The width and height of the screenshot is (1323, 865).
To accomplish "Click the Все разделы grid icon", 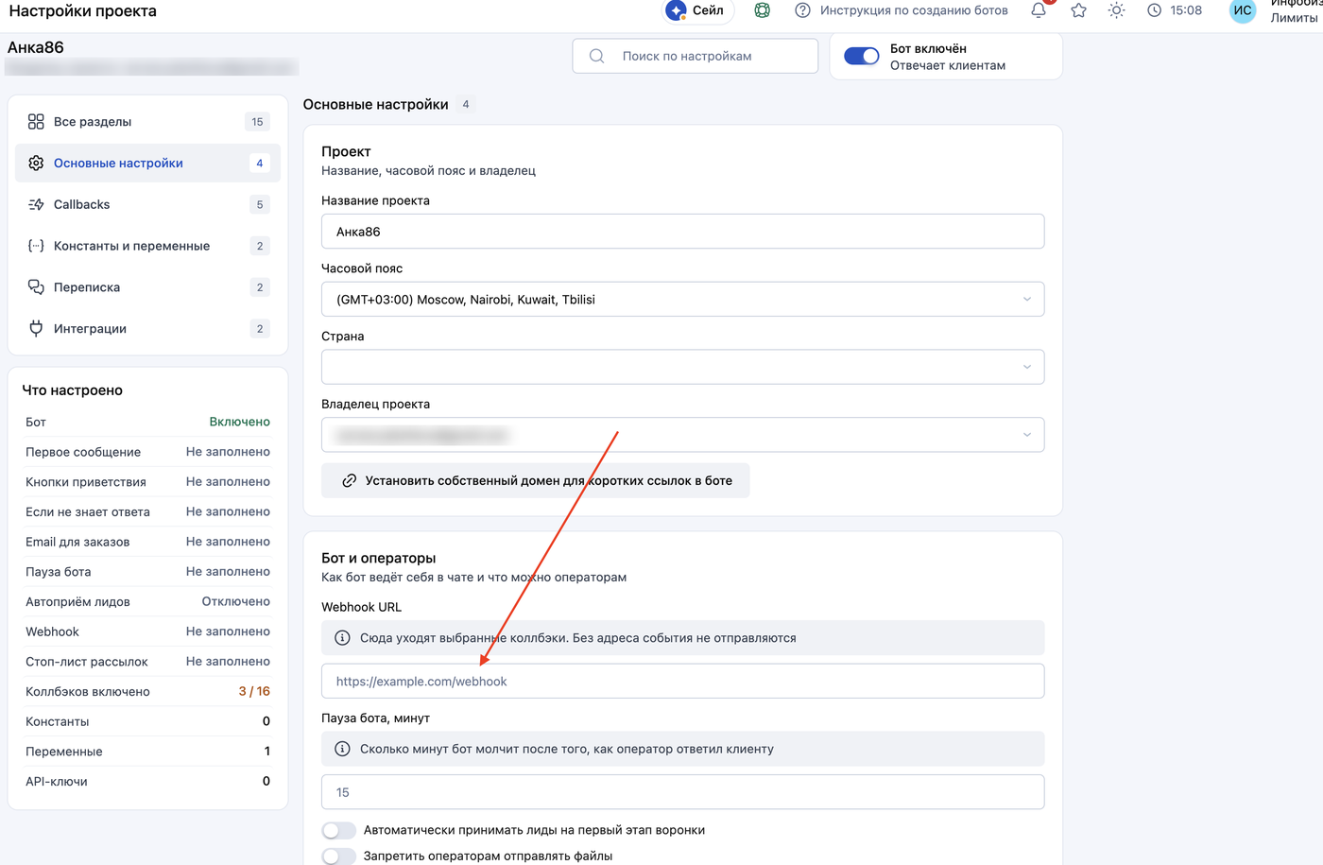I will 36,122.
